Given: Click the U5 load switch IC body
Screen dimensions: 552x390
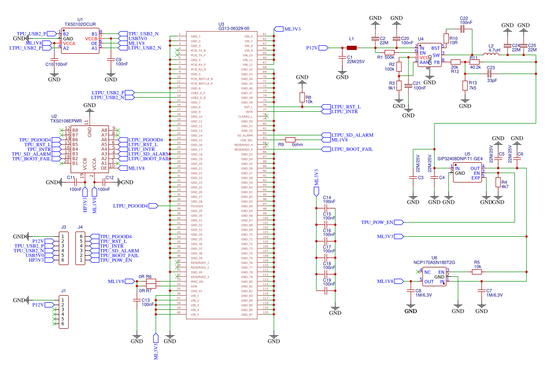Looking at the screenshot, I should (467, 173).
